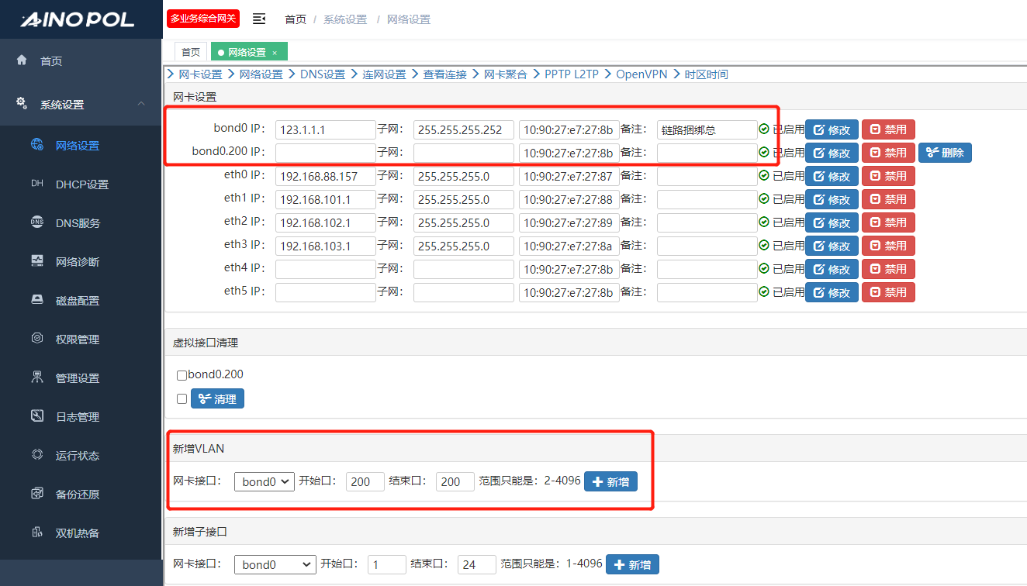1027x586 pixels.
Task: Open 网卡接口 dropdown in 新增VLAN section
Action: pos(264,482)
